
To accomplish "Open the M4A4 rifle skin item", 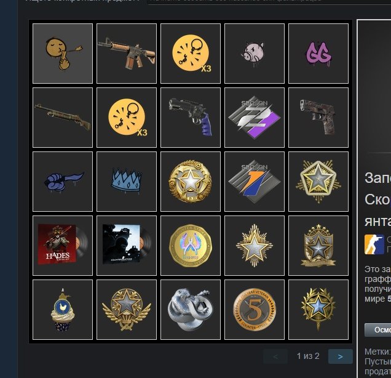I will (127, 54).
